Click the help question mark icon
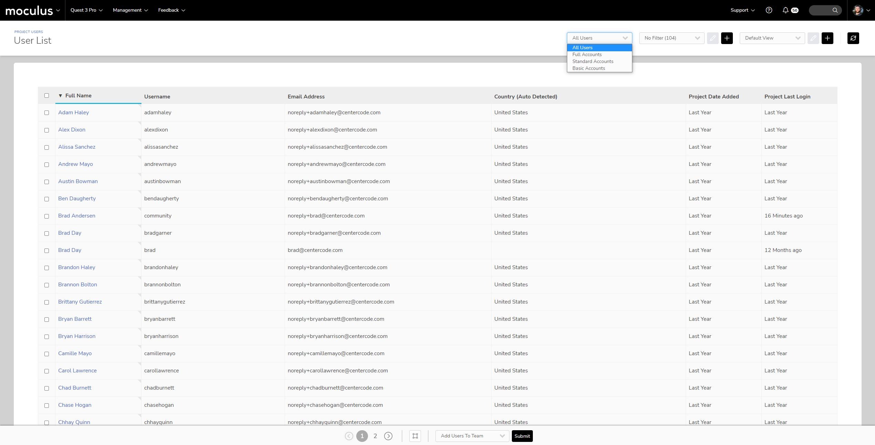The image size is (875, 445). [x=769, y=10]
